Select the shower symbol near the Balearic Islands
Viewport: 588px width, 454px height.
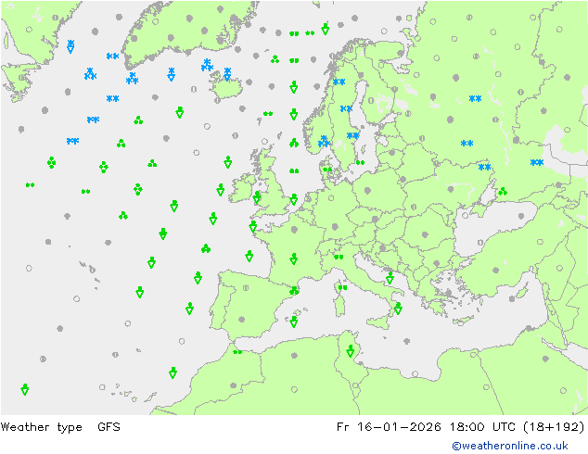(x=294, y=322)
